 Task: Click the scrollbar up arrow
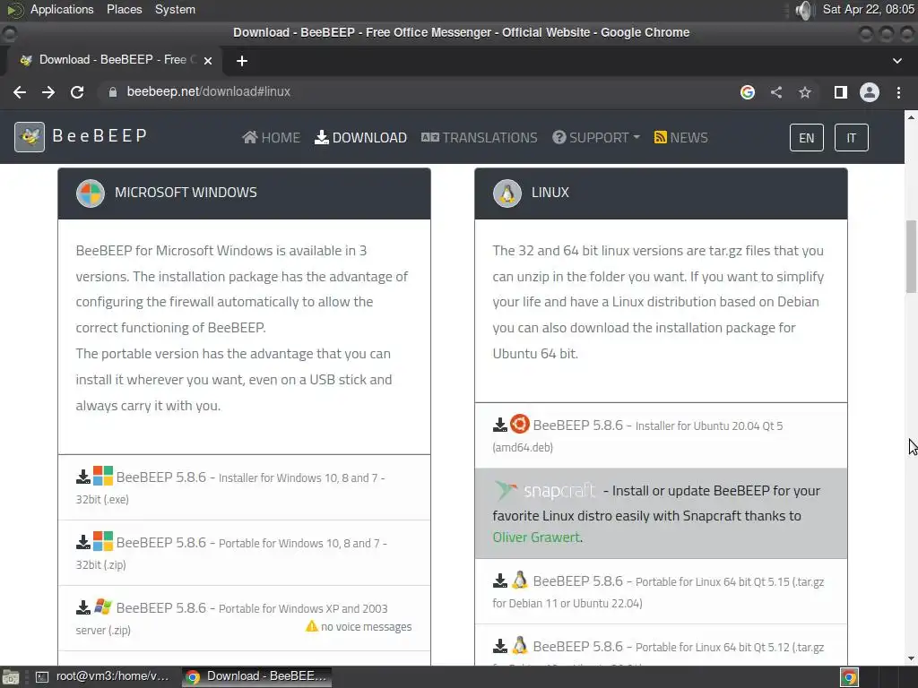(x=911, y=117)
